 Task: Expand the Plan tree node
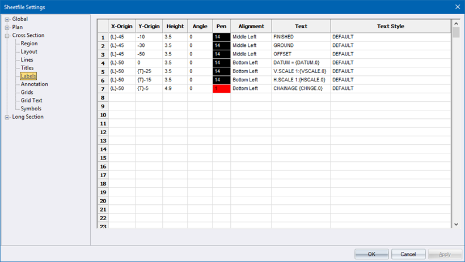7,27
